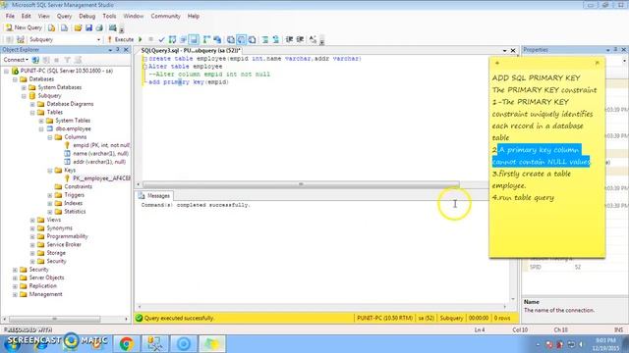The height and width of the screenshot is (353, 629).
Task: Open the Query menu
Action: tap(64, 16)
